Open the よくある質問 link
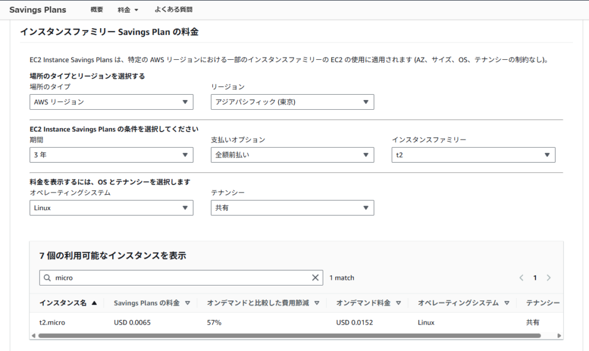Viewport: 589px width, 351px height. pos(173,10)
